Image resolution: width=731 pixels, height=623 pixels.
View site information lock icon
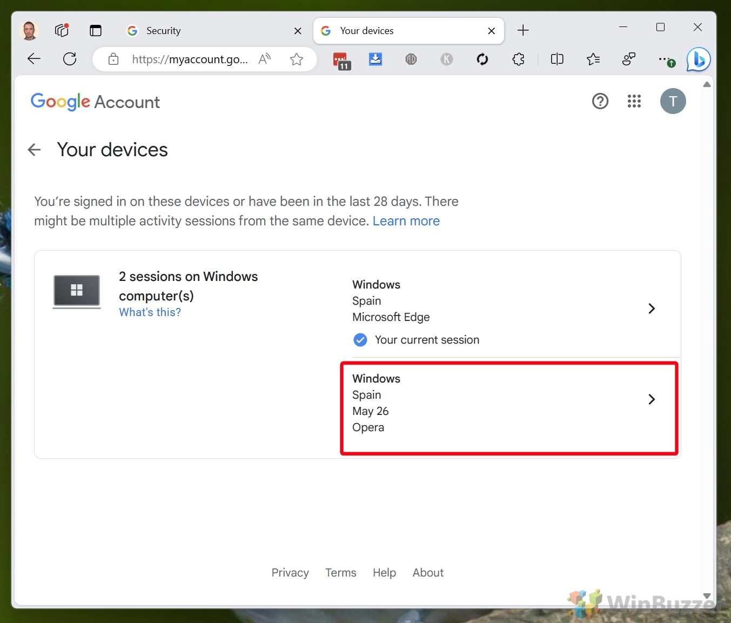[113, 59]
